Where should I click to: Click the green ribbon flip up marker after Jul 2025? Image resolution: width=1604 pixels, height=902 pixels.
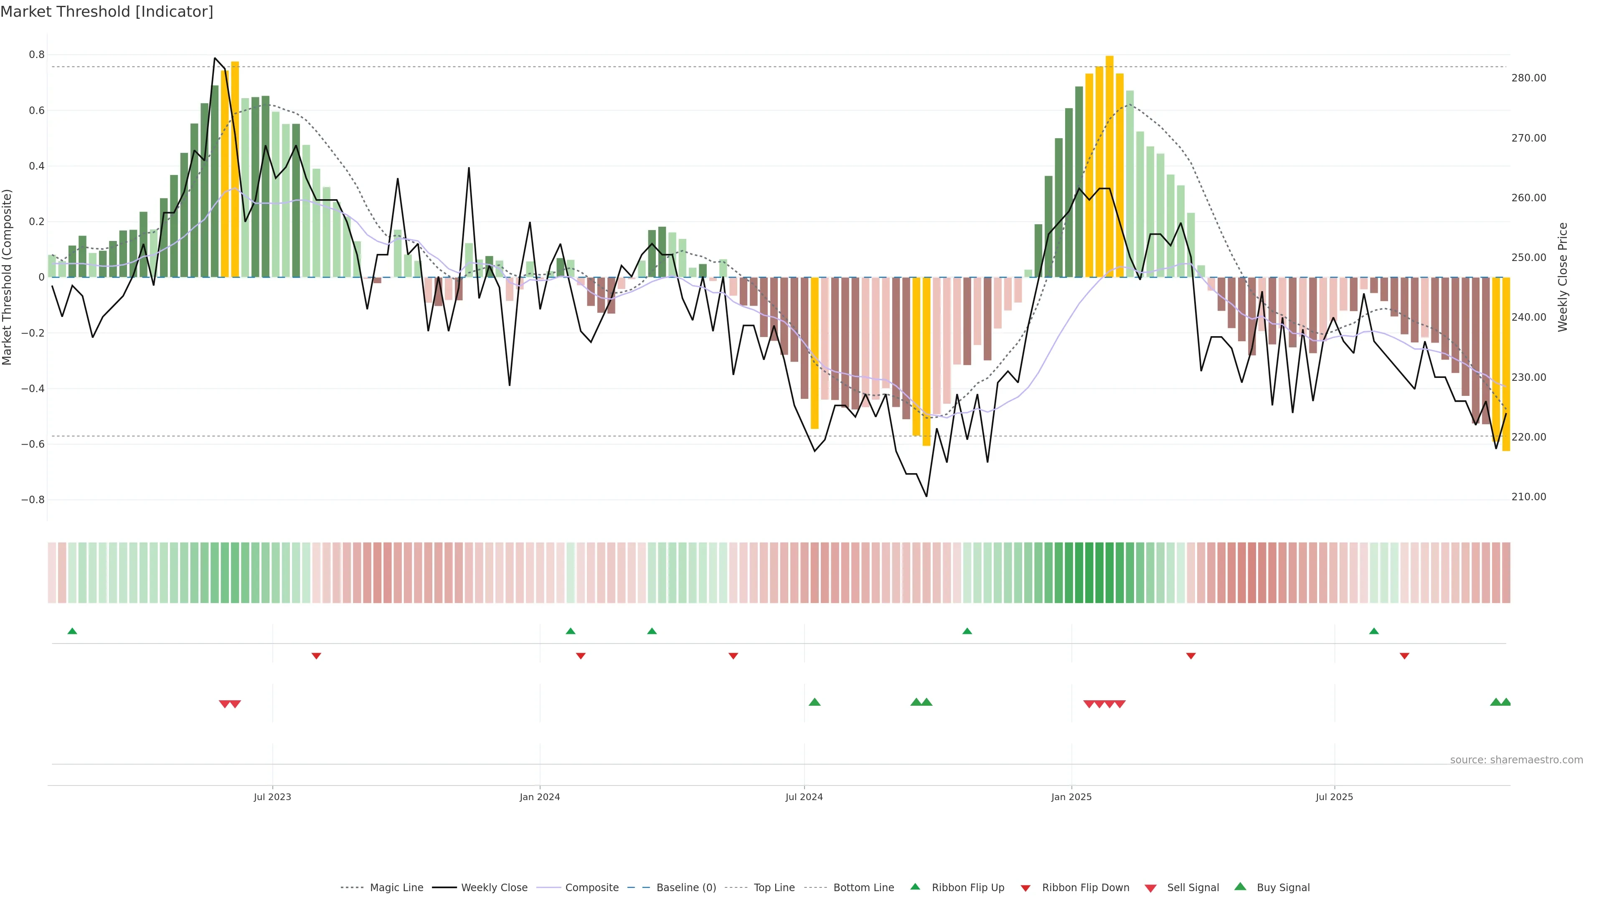click(x=1374, y=631)
